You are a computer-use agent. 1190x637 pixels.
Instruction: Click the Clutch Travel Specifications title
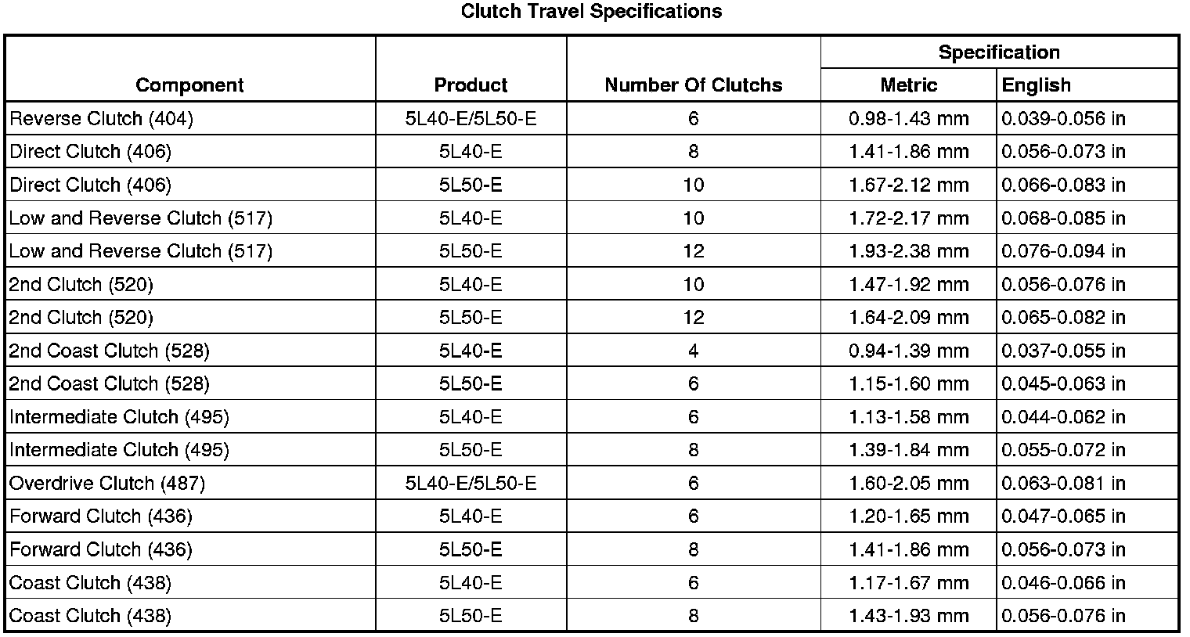tap(591, 12)
